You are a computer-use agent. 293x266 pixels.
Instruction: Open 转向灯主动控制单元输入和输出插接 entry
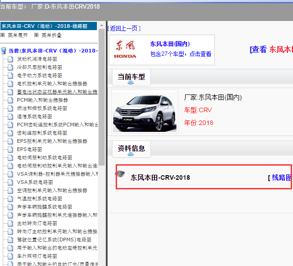58,231
